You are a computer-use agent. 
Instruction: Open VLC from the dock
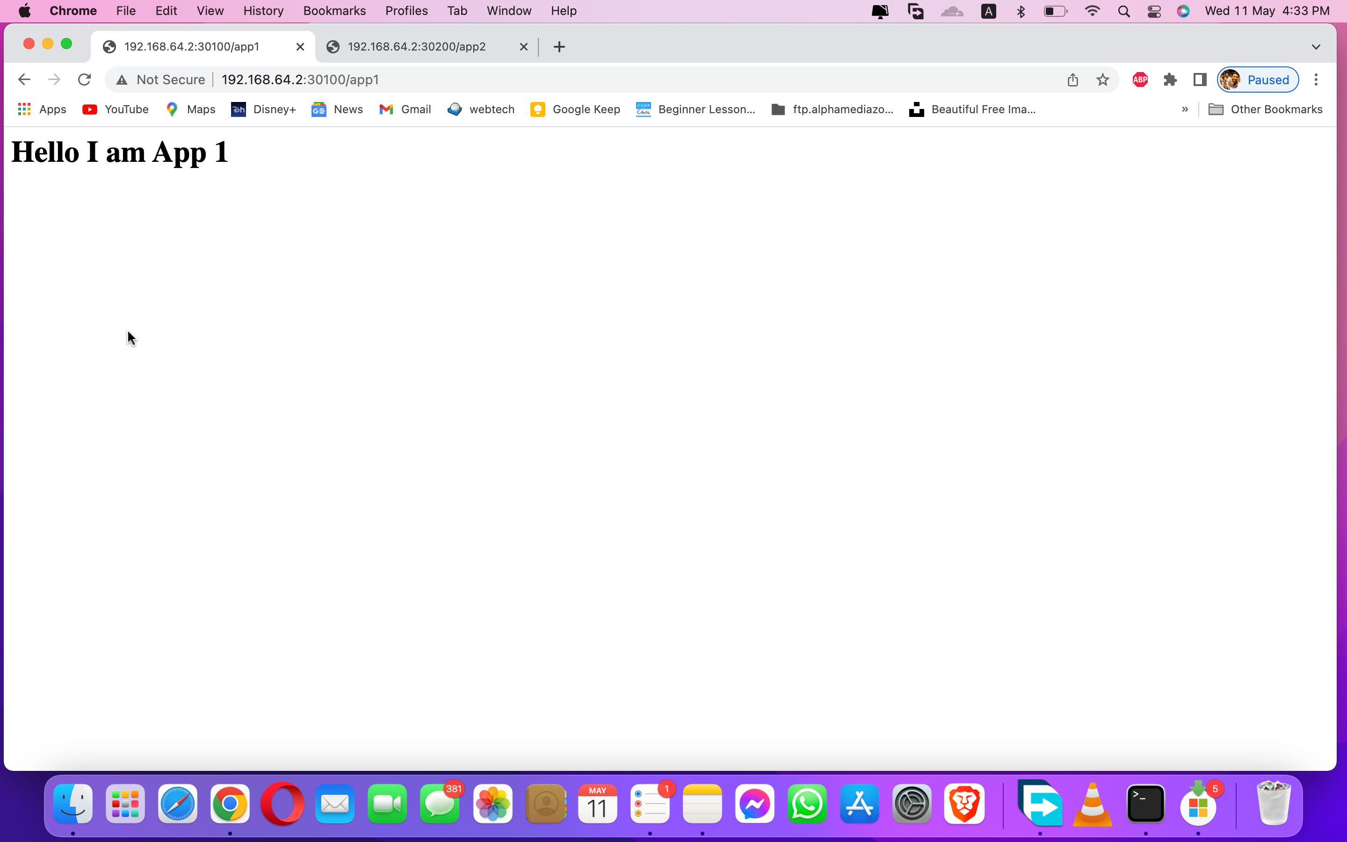pyautogui.click(x=1092, y=804)
